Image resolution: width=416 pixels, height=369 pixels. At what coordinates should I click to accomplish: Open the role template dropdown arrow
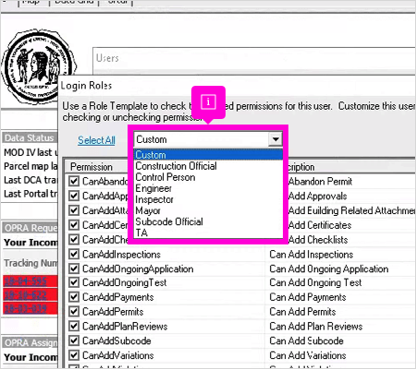275,139
